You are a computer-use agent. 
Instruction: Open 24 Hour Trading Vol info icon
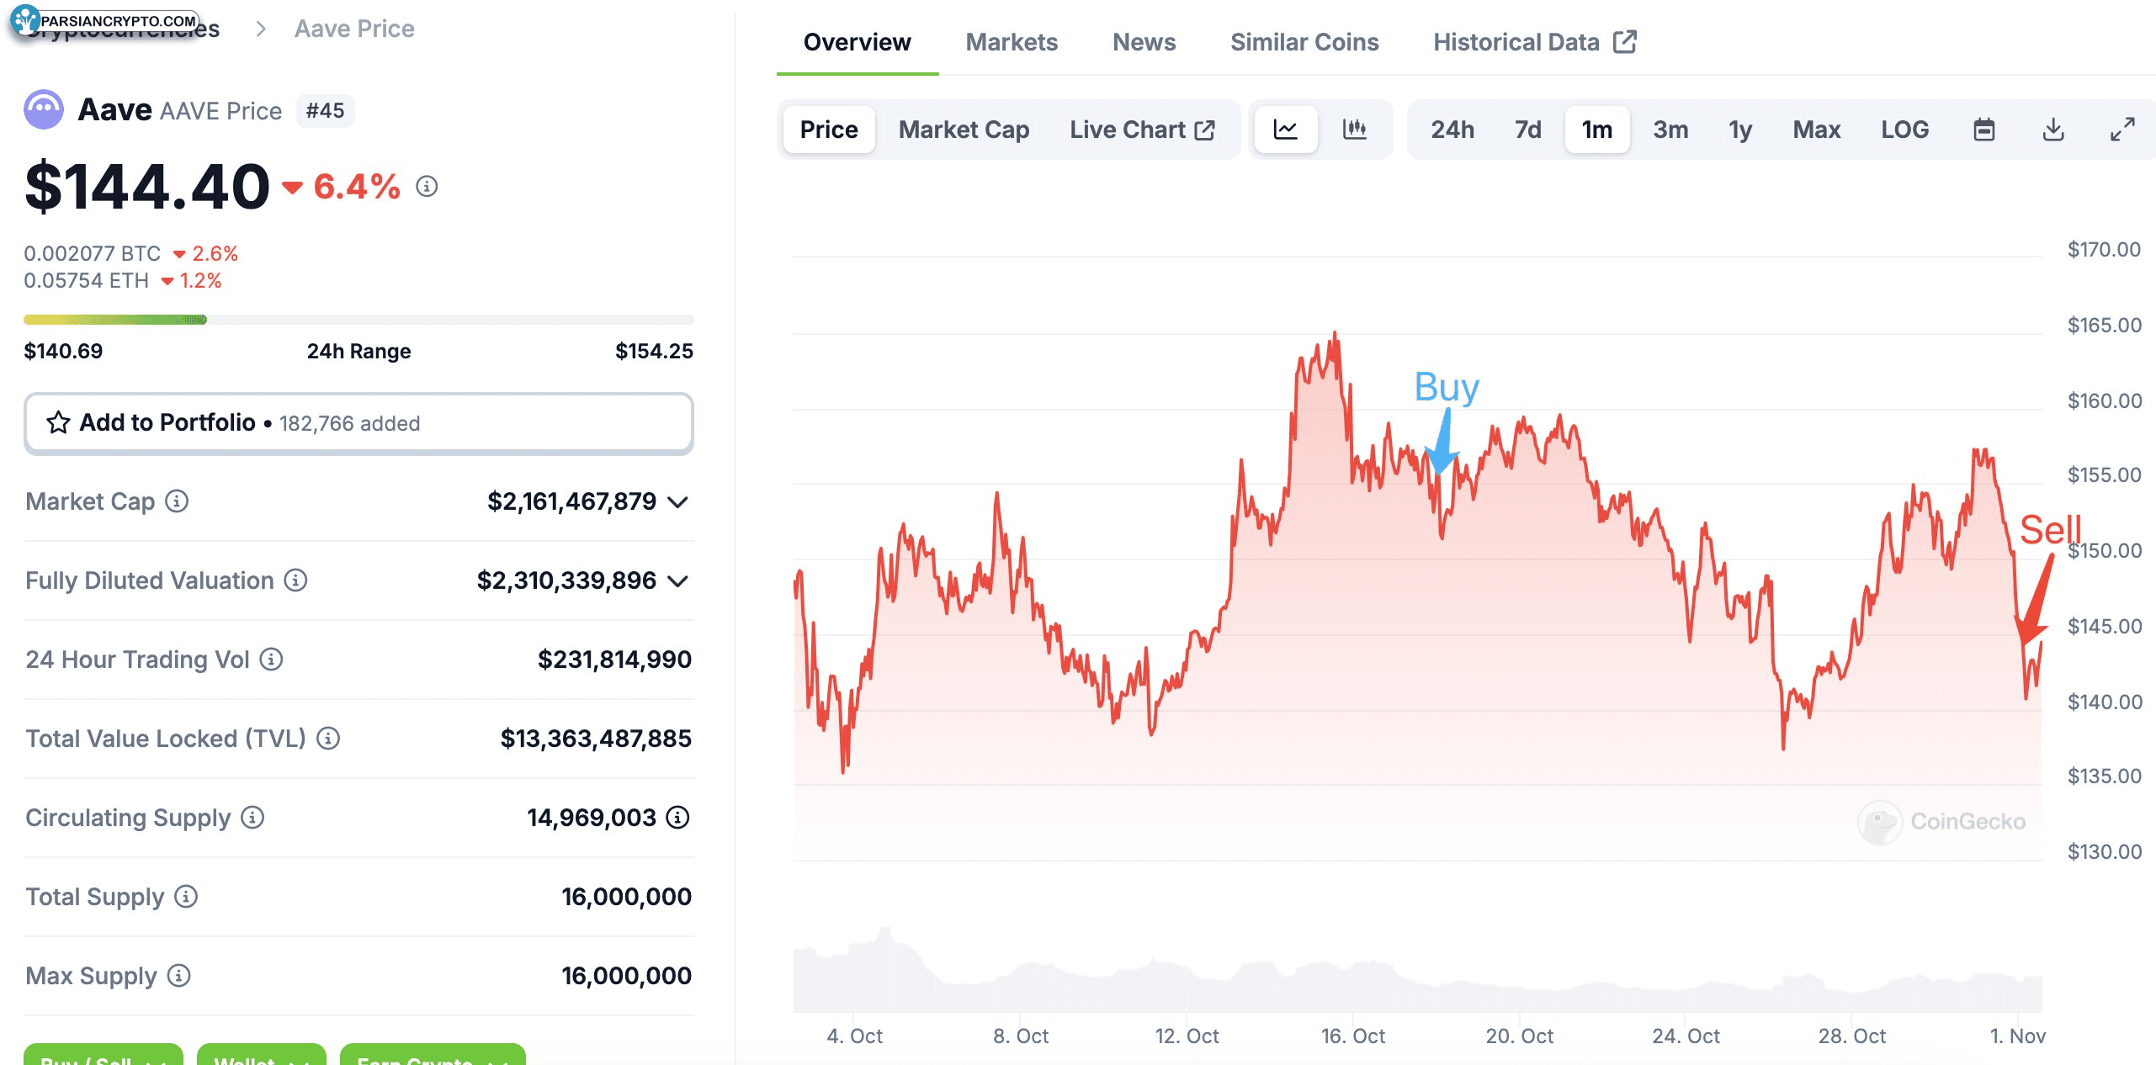[271, 660]
